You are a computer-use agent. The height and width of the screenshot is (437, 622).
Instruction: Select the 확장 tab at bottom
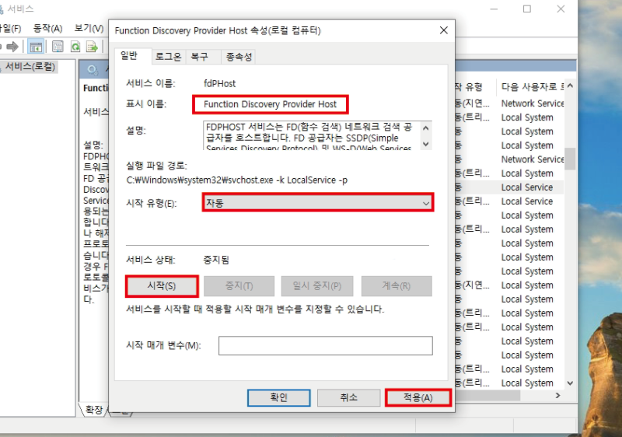[x=94, y=409]
